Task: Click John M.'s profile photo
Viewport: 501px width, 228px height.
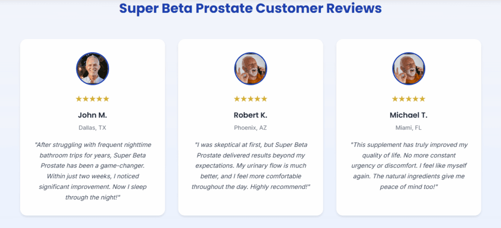Action: coord(92,68)
